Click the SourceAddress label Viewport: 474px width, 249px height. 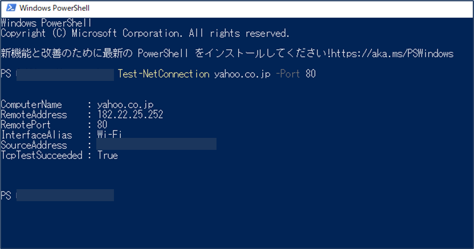pos(34,145)
